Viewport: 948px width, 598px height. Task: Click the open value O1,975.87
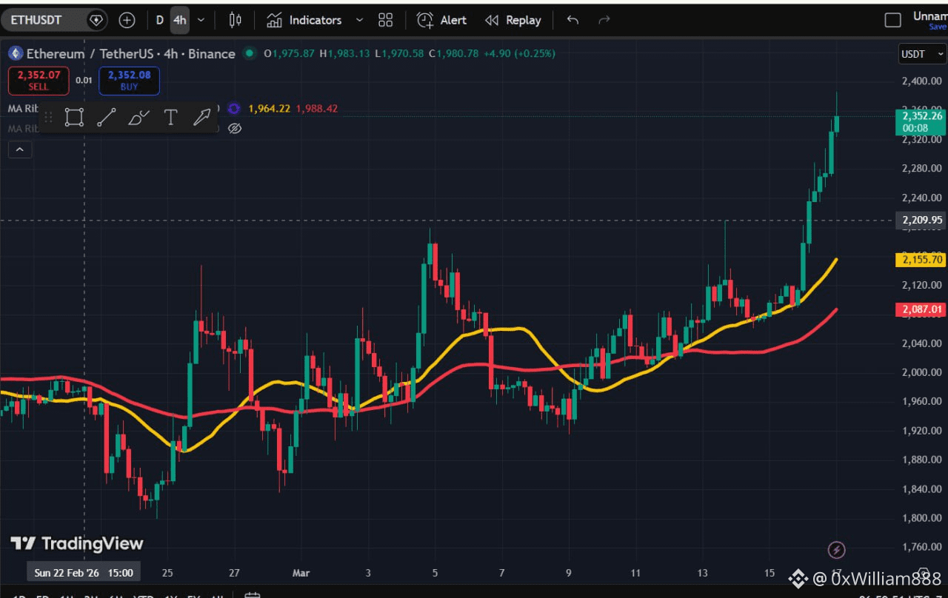point(290,53)
